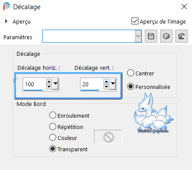Increase Décalage horiz. value with up arrow
This screenshot has width=192, height=170.
[49, 82]
